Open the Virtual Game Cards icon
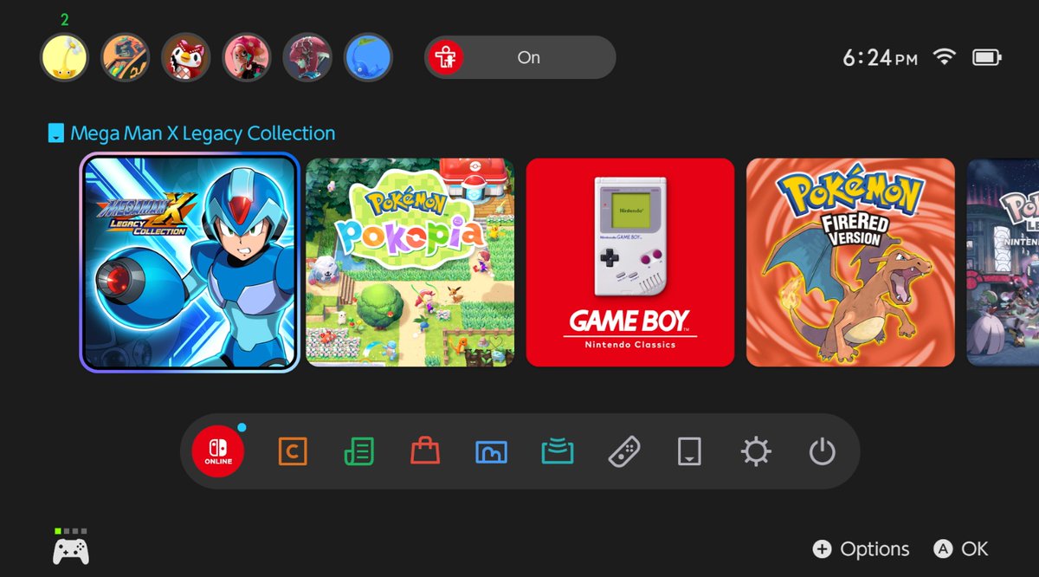Viewport: 1039px width, 577px height. click(x=689, y=451)
